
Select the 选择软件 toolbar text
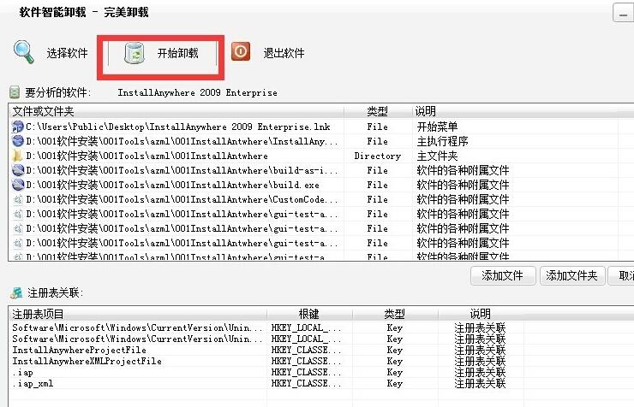point(67,54)
